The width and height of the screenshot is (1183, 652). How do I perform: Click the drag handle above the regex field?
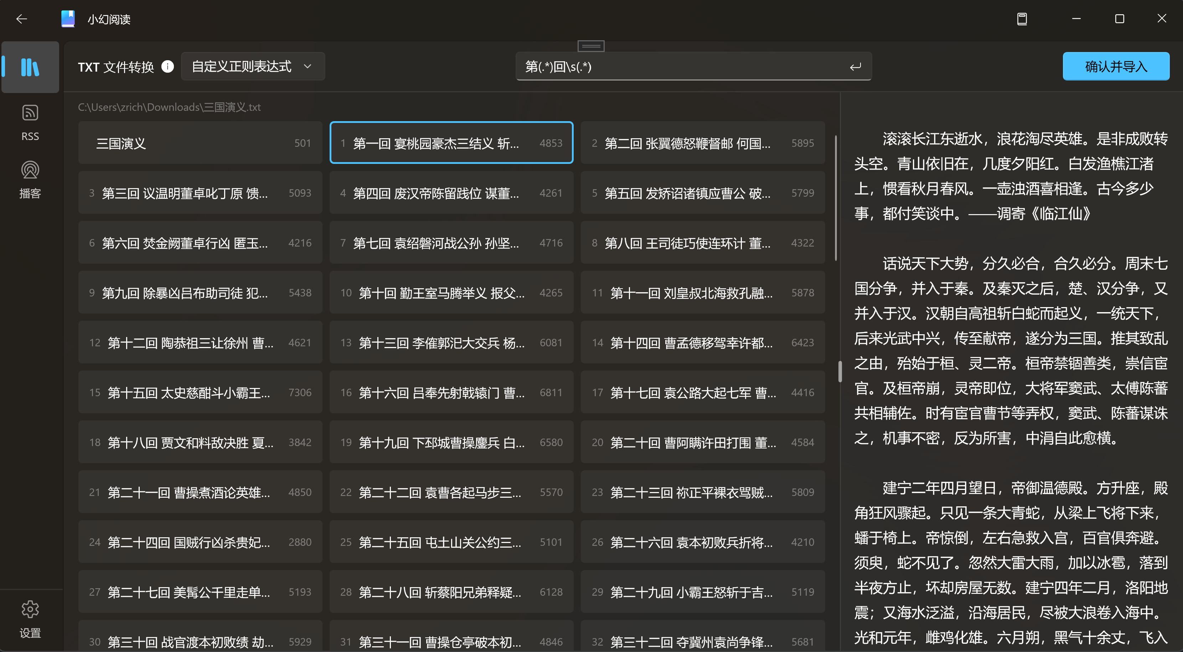[x=591, y=46]
